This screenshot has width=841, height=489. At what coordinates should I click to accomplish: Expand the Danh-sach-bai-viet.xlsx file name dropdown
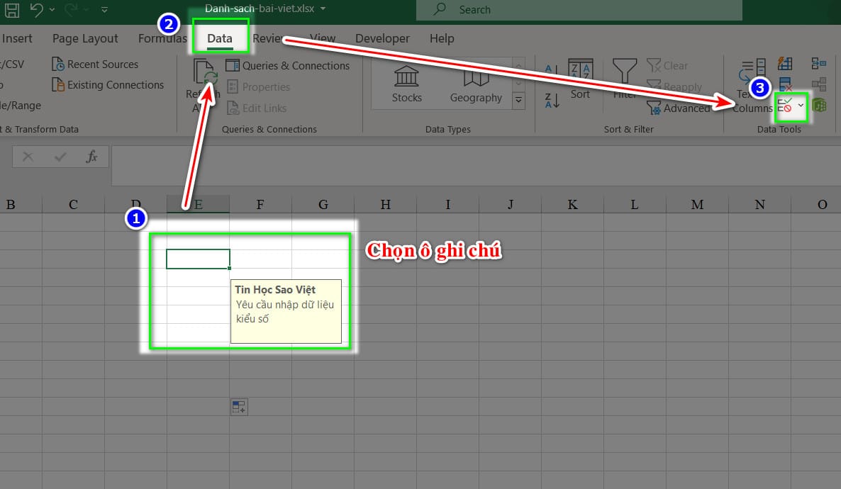coord(323,9)
